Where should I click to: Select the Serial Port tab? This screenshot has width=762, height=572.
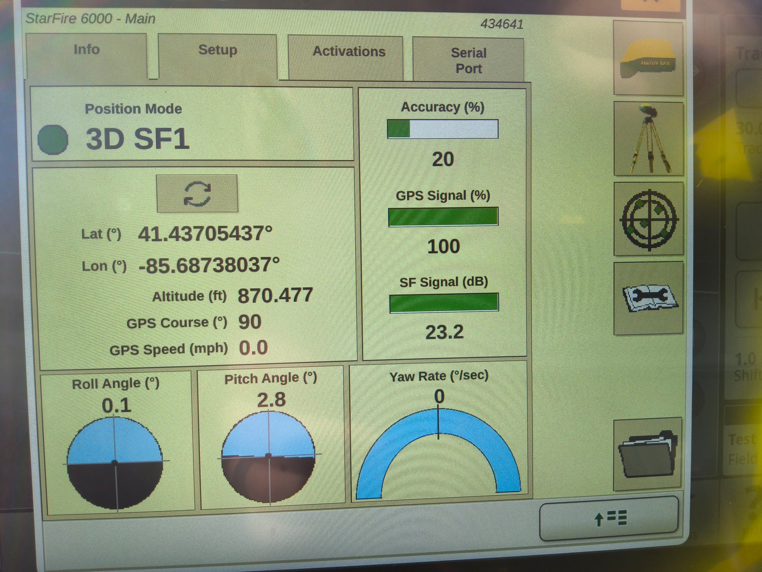[468, 61]
